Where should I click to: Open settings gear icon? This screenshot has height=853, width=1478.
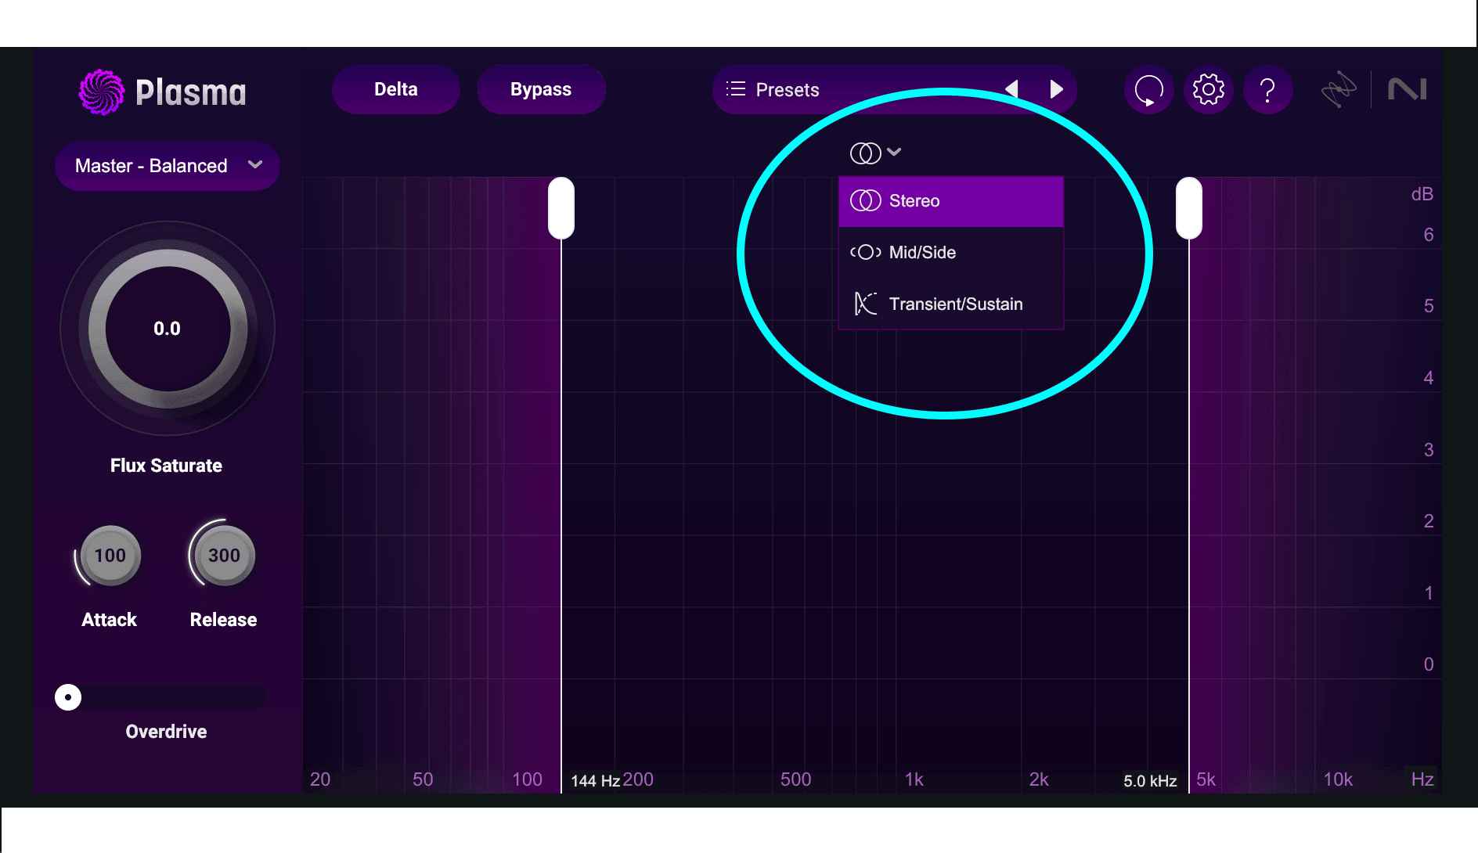tap(1208, 89)
